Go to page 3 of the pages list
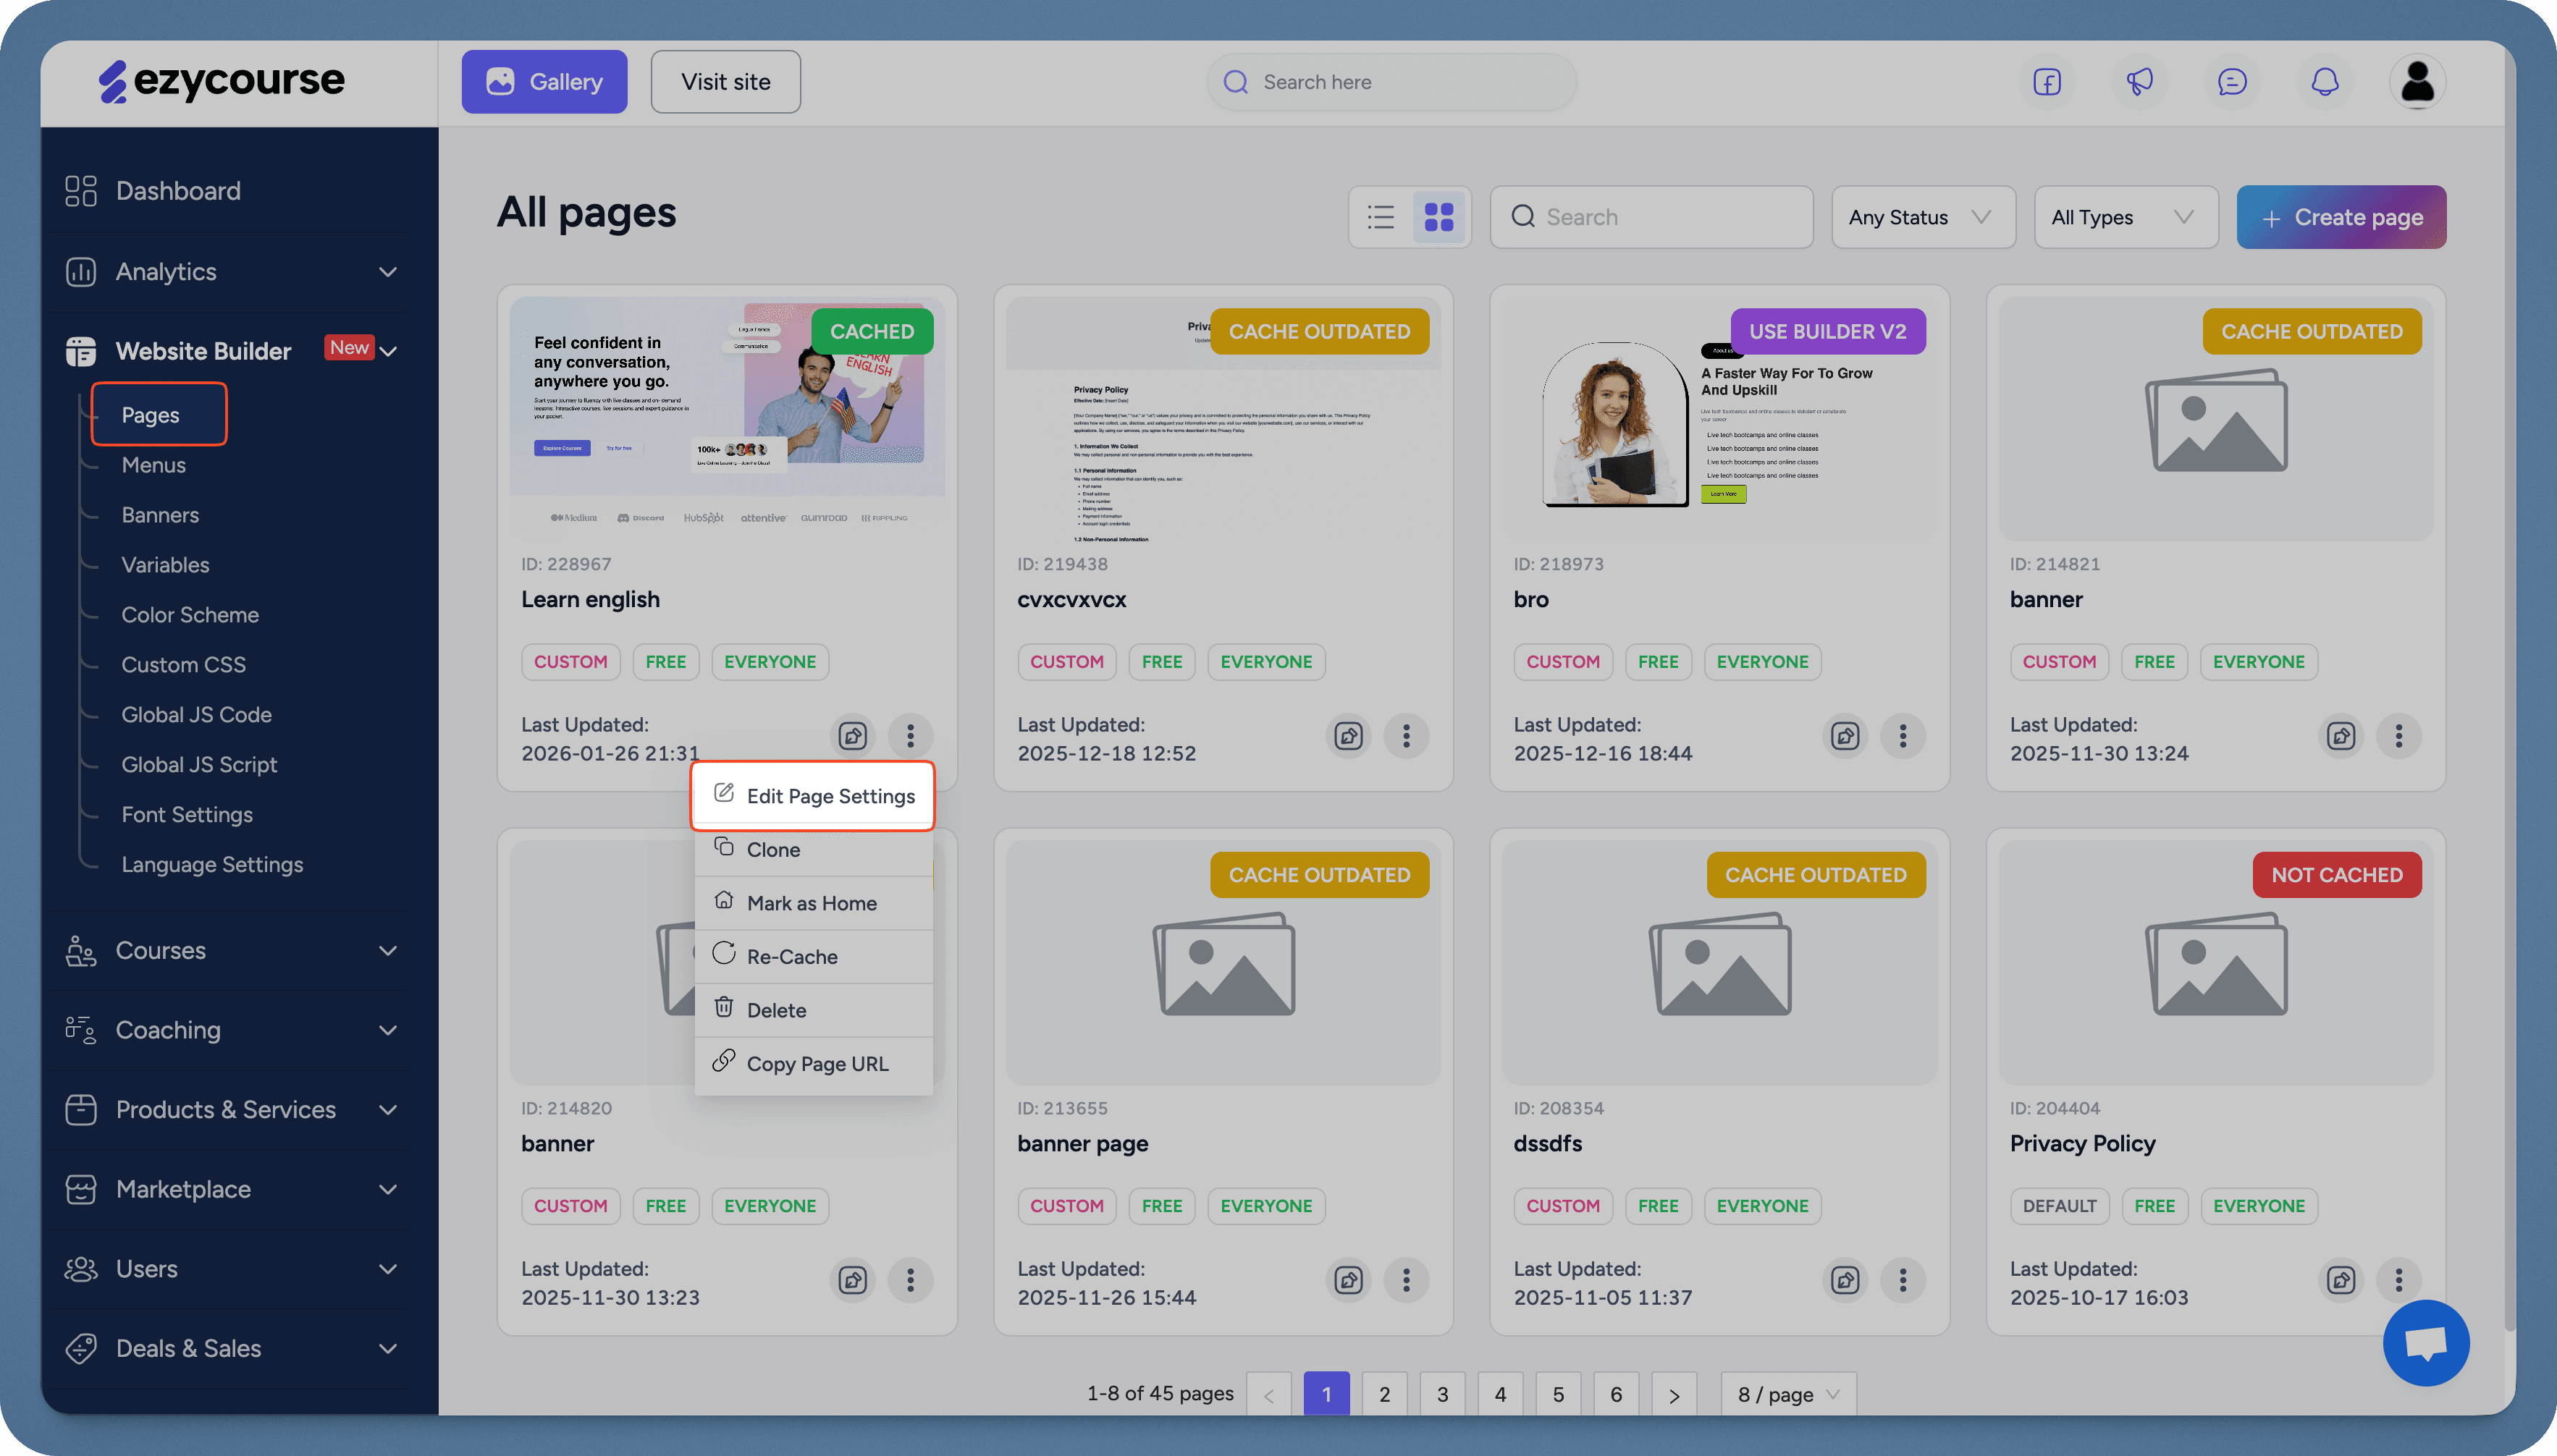 (1443, 1393)
